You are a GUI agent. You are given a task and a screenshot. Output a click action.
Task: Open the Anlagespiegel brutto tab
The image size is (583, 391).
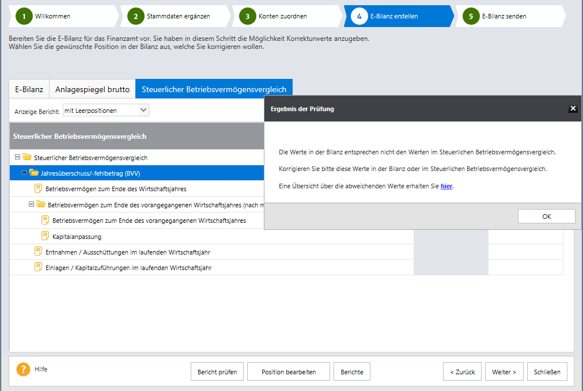click(x=92, y=89)
